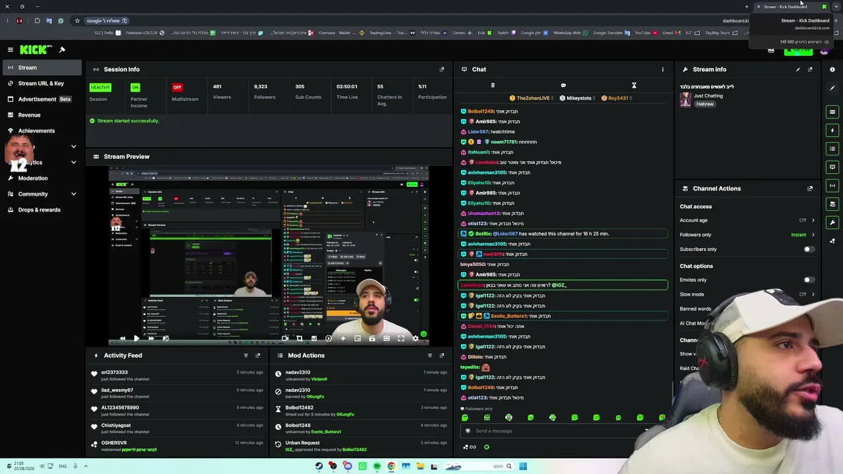Open WhatsApp from the taskbar

pyautogui.click(x=362, y=466)
